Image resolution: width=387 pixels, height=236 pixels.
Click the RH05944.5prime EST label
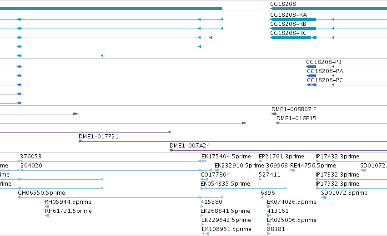(x=68, y=202)
